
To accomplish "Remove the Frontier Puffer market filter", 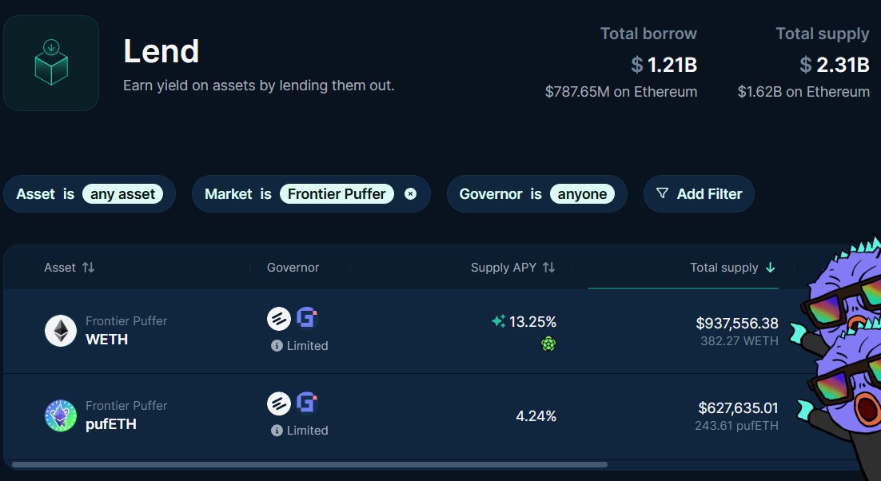I will (411, 193).
